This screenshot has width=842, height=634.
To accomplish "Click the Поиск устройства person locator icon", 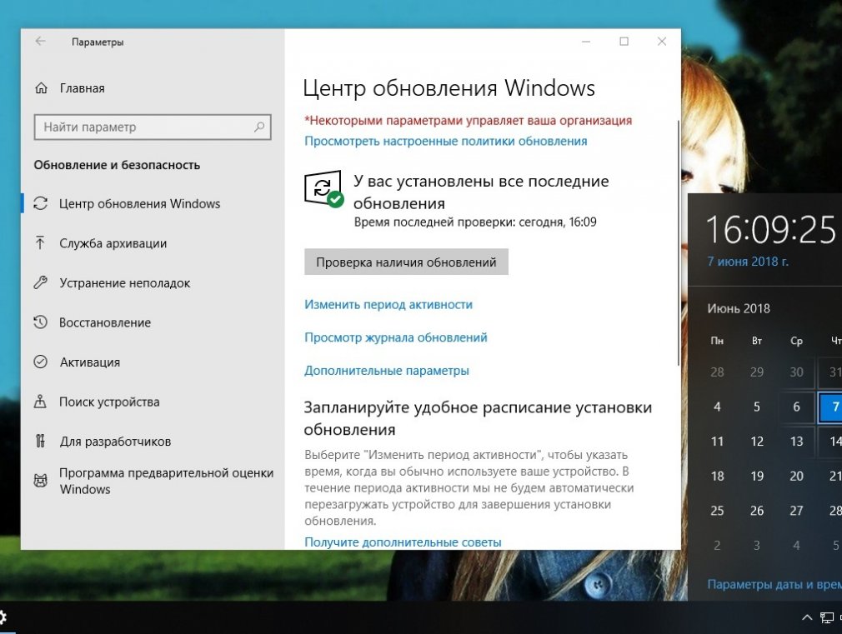I will click(x=40, y=402).
